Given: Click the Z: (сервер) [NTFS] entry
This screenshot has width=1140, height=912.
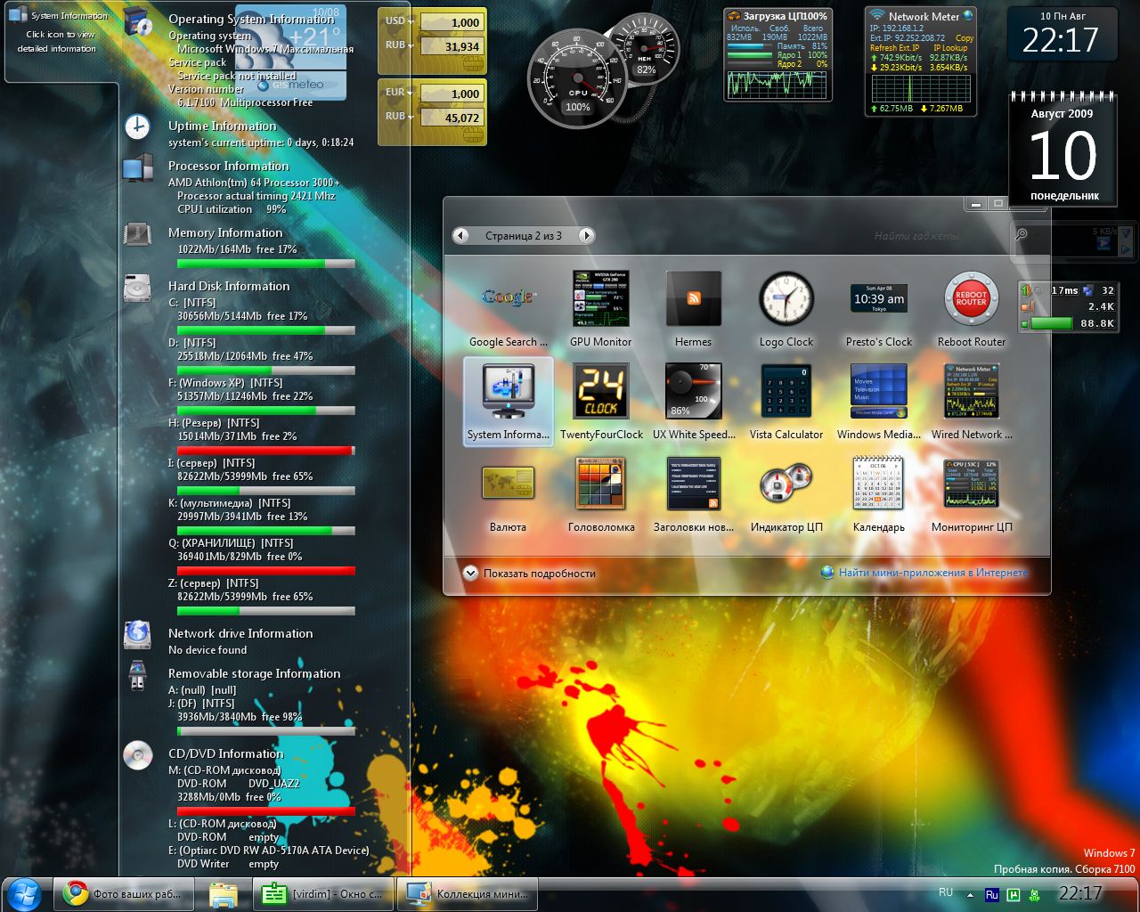Looking at the screenshot, I should point(213,583).
